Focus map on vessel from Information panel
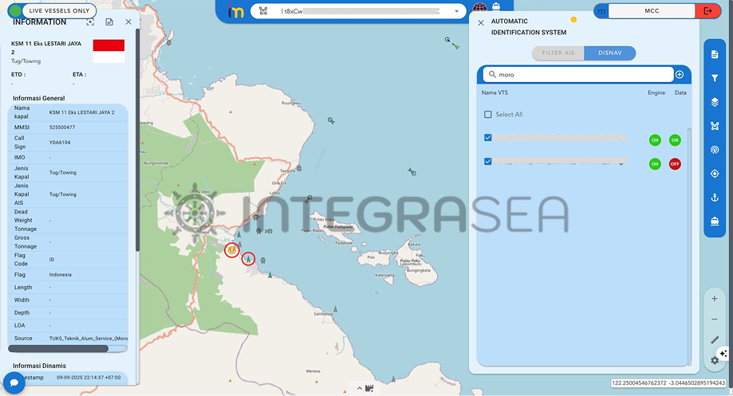 (x=90, y=22)
